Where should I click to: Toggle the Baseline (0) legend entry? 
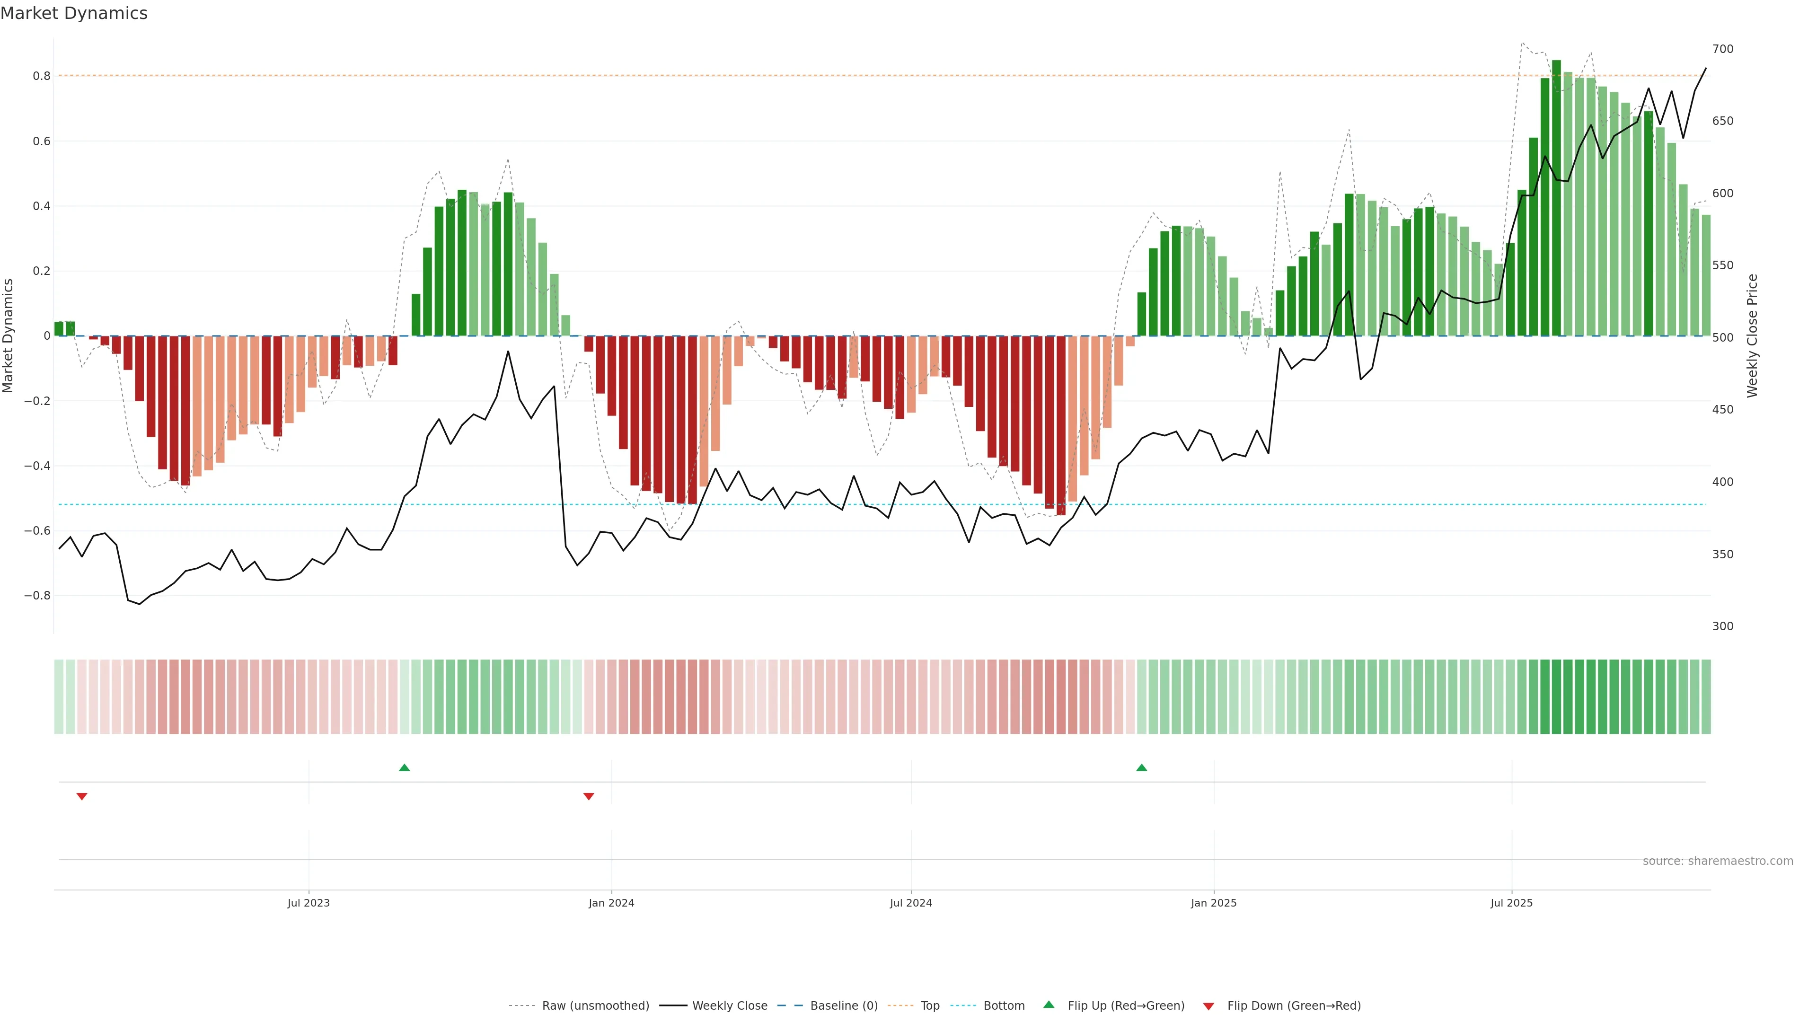pyautogui.click(x=844, y=1005)
